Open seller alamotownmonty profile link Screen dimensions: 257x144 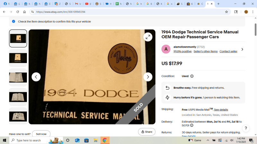tap(185, 47)
